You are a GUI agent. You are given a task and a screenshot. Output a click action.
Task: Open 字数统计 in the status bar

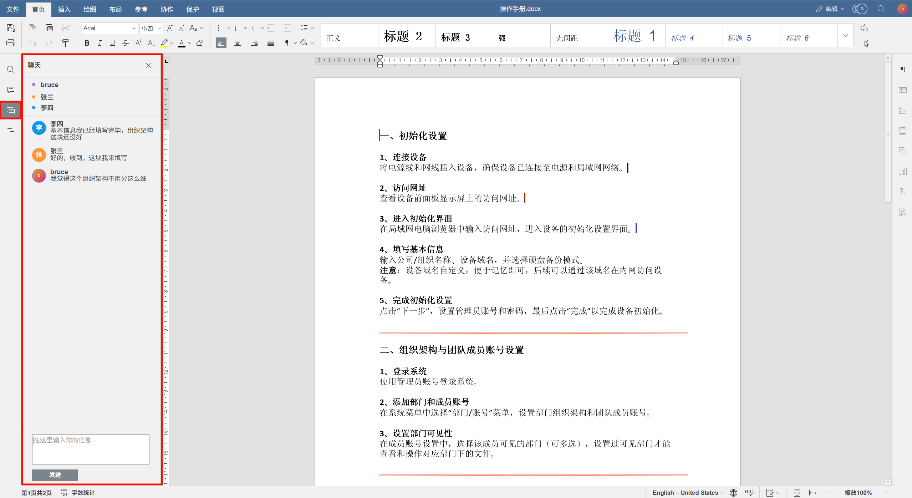pyautogui.click(x=82, y=493)
